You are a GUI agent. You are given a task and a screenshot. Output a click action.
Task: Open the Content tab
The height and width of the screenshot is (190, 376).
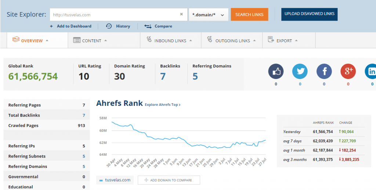click(91, 41)
